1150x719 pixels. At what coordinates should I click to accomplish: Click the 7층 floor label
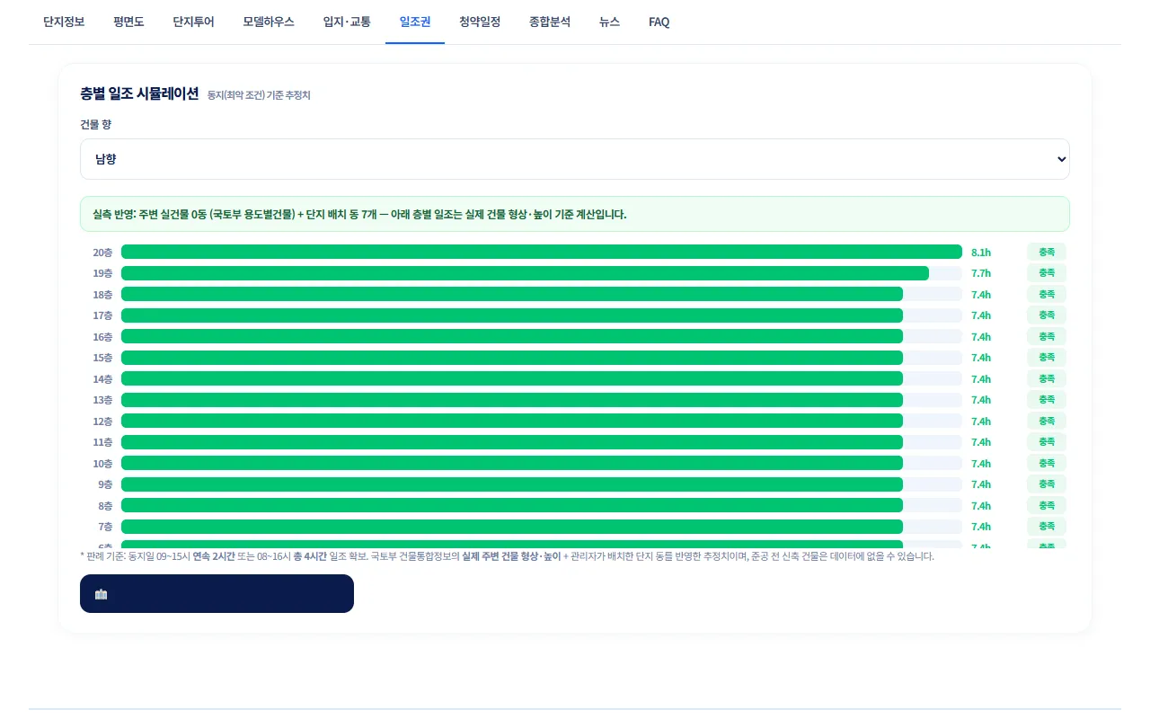[105, 527]
